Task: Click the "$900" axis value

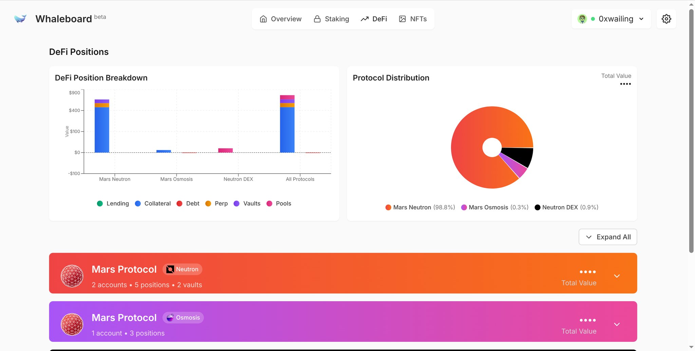Action: click(x=74, y=93)
